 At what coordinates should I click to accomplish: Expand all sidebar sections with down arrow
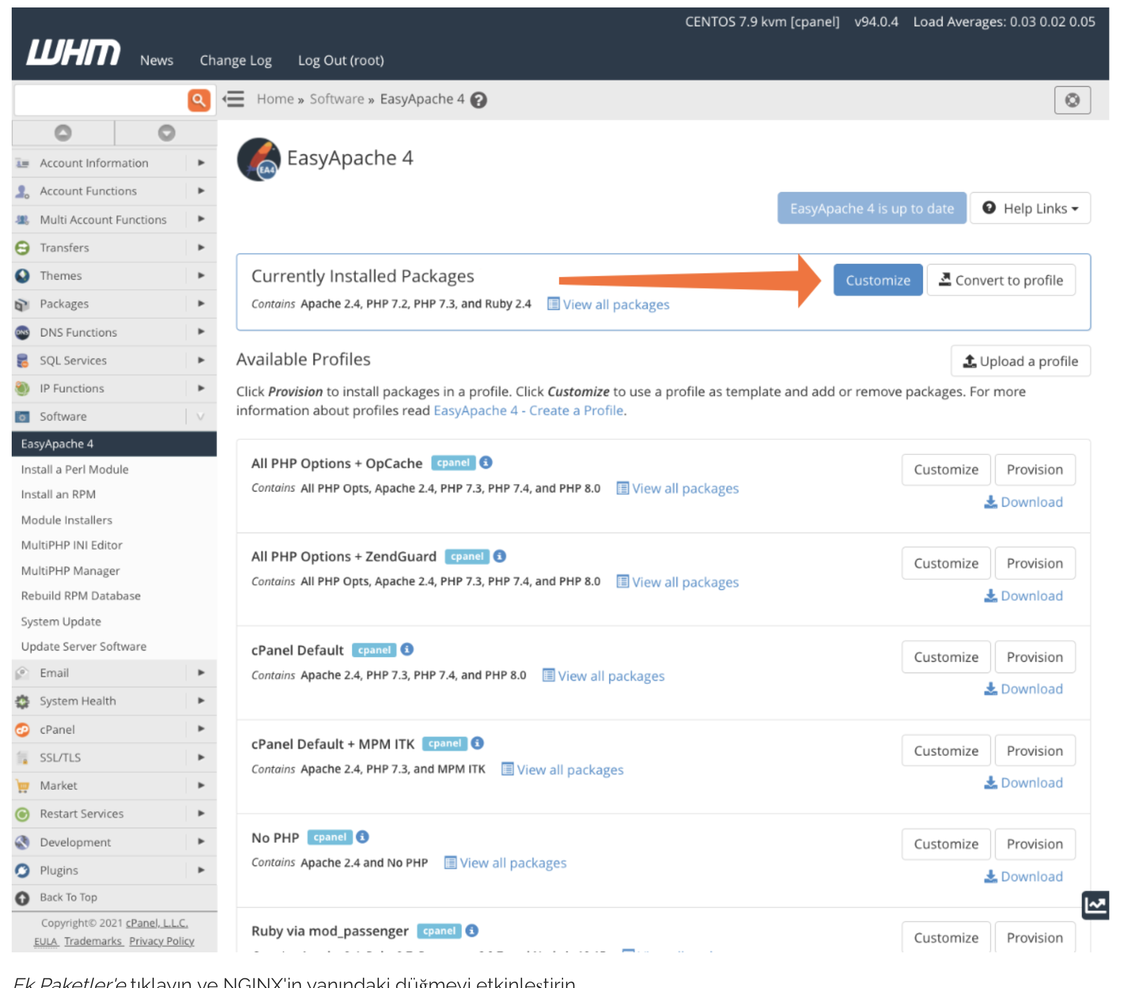coord(167,133)
